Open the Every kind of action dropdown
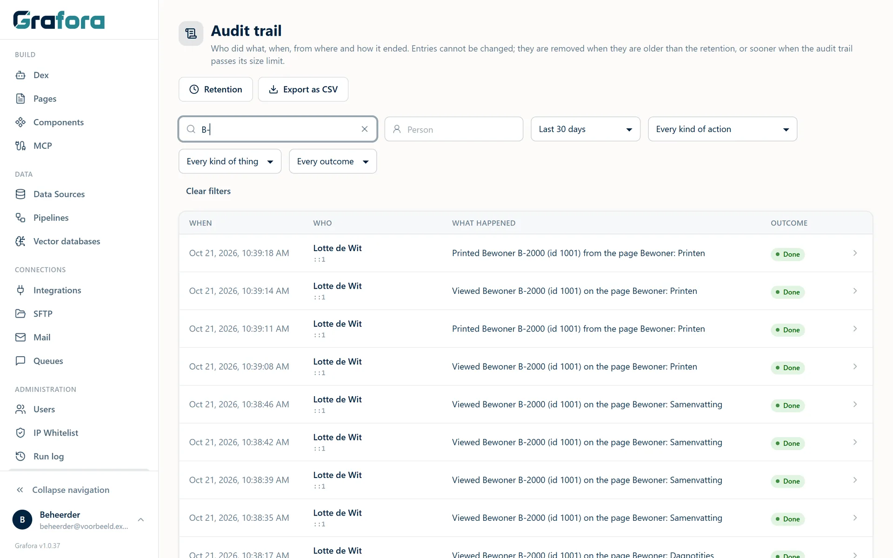This screenshot has width=893, height=558. click(722, 129)
